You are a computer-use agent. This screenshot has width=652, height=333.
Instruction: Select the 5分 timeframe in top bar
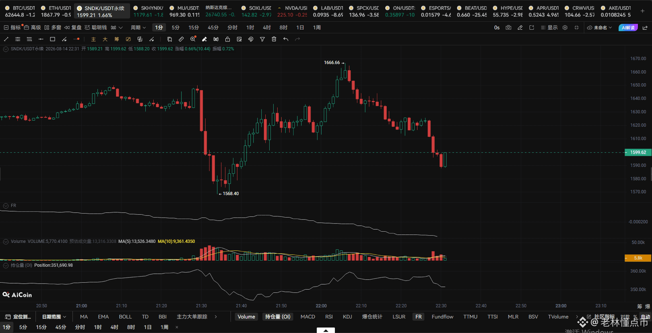(175, 28)
